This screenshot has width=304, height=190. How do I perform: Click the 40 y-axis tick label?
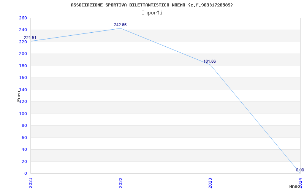[x=24, y=150]
